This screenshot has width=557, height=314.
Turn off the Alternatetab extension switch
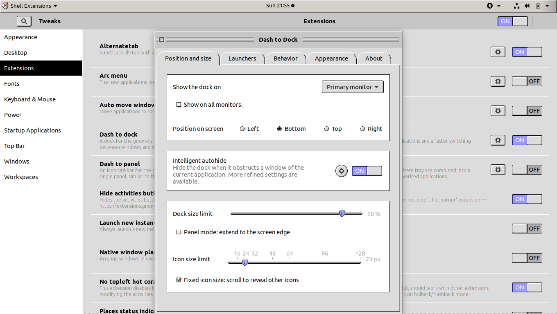(x=527, y=52)
